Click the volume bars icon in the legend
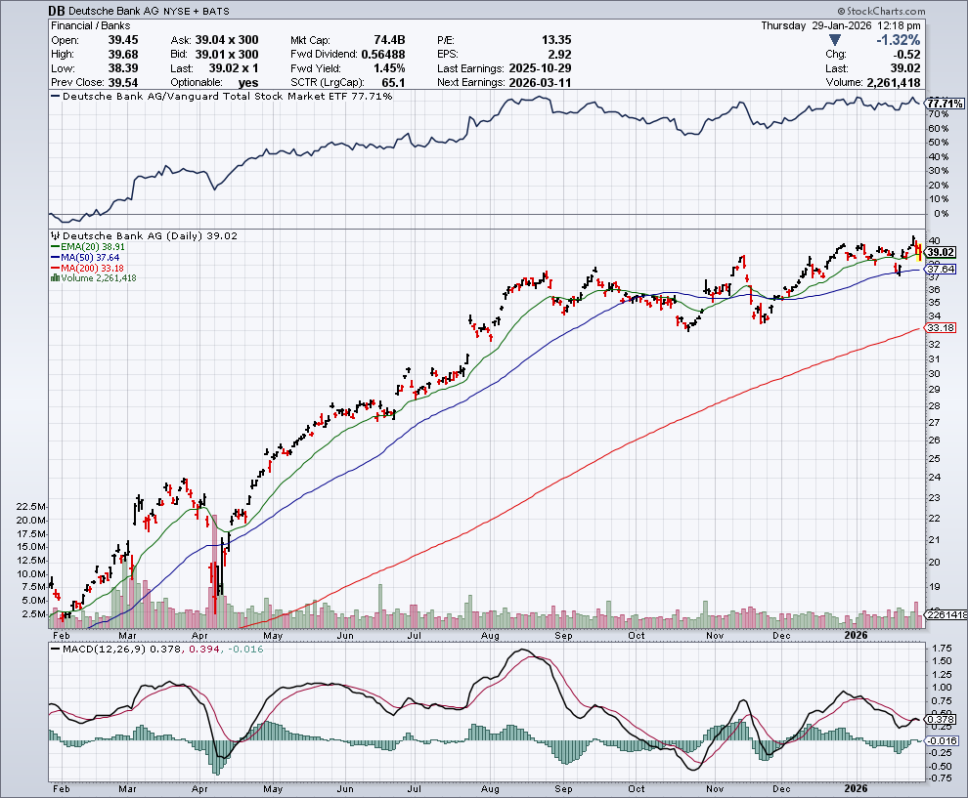Image resolution: width=968 pixels, height=798 pixels. point(53,278)
